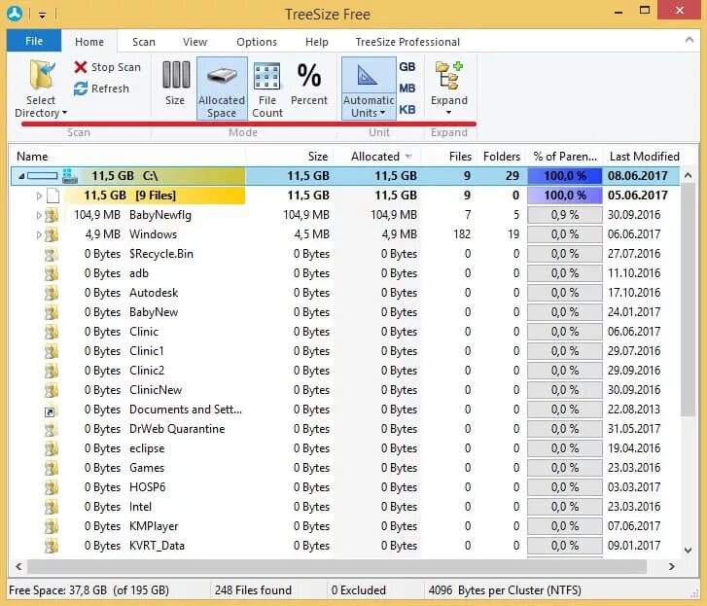Click the red Stop Scan icon
This screenshot has height=606, width=707.
click(81, 67)
